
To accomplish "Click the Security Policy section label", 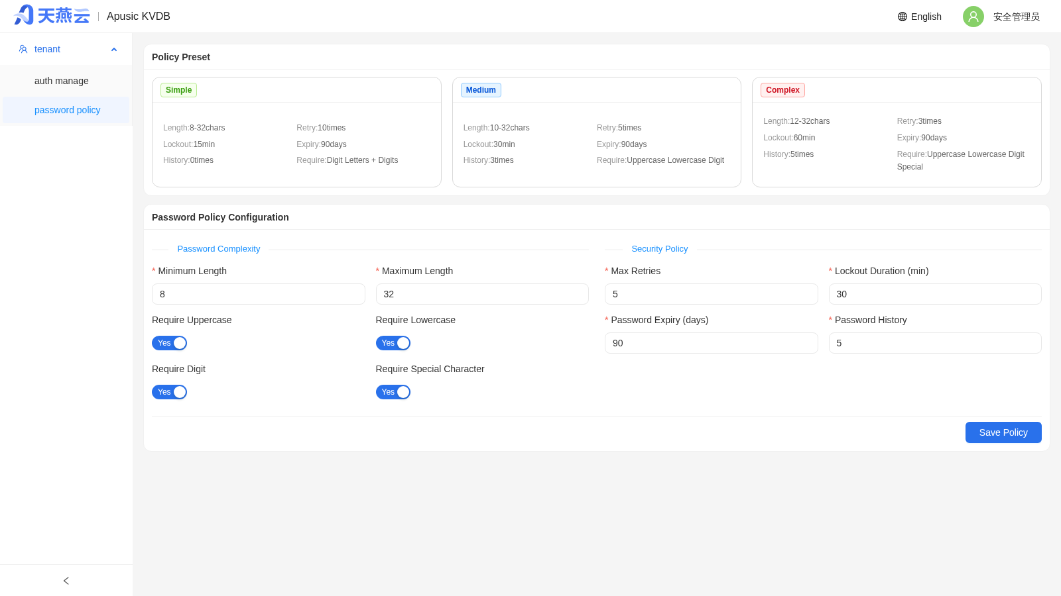I will 660,249.
